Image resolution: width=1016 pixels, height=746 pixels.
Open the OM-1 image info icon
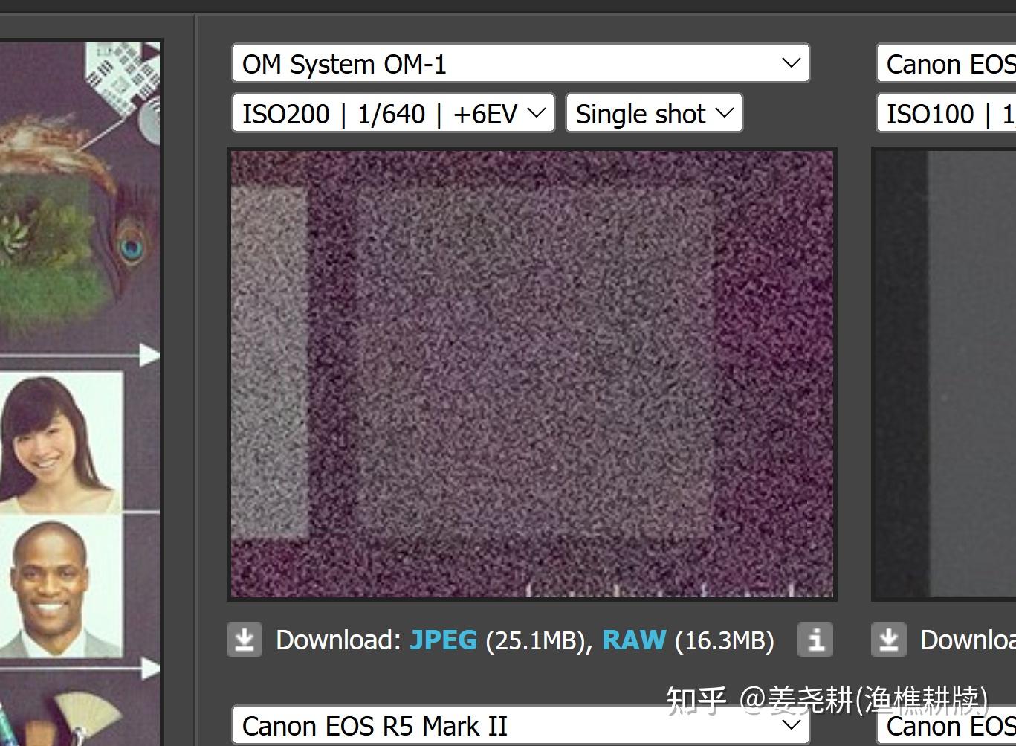[815, 640]
